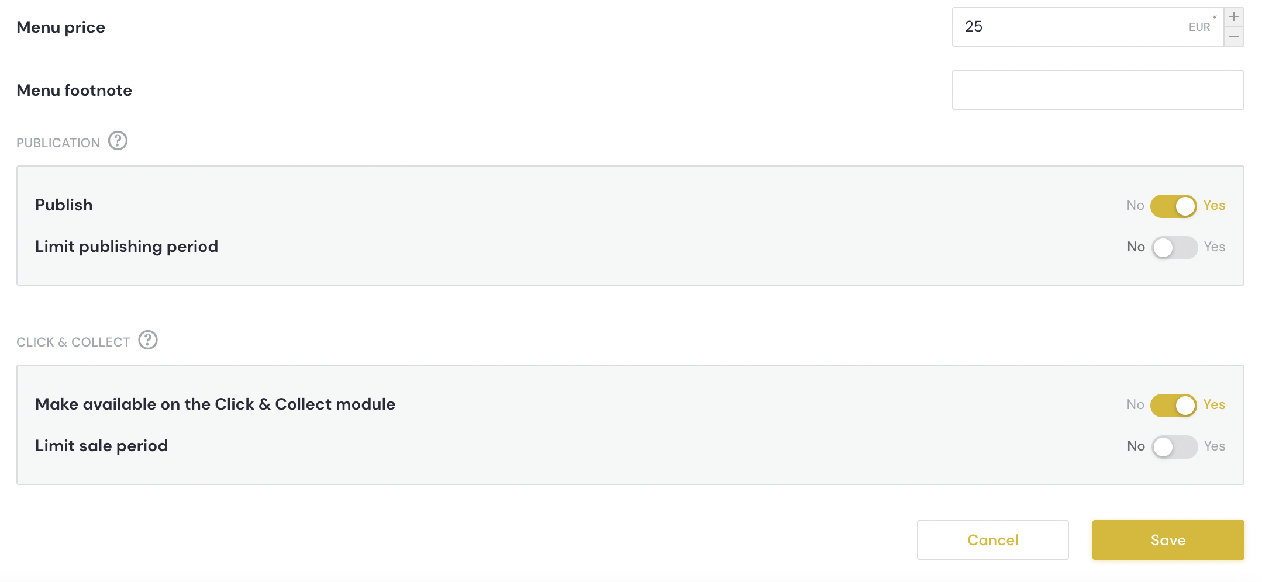Image resolution: width=1262 pixels, height=582 pixels.
Task: Open the Publication help icon
Action: [118, 141]
